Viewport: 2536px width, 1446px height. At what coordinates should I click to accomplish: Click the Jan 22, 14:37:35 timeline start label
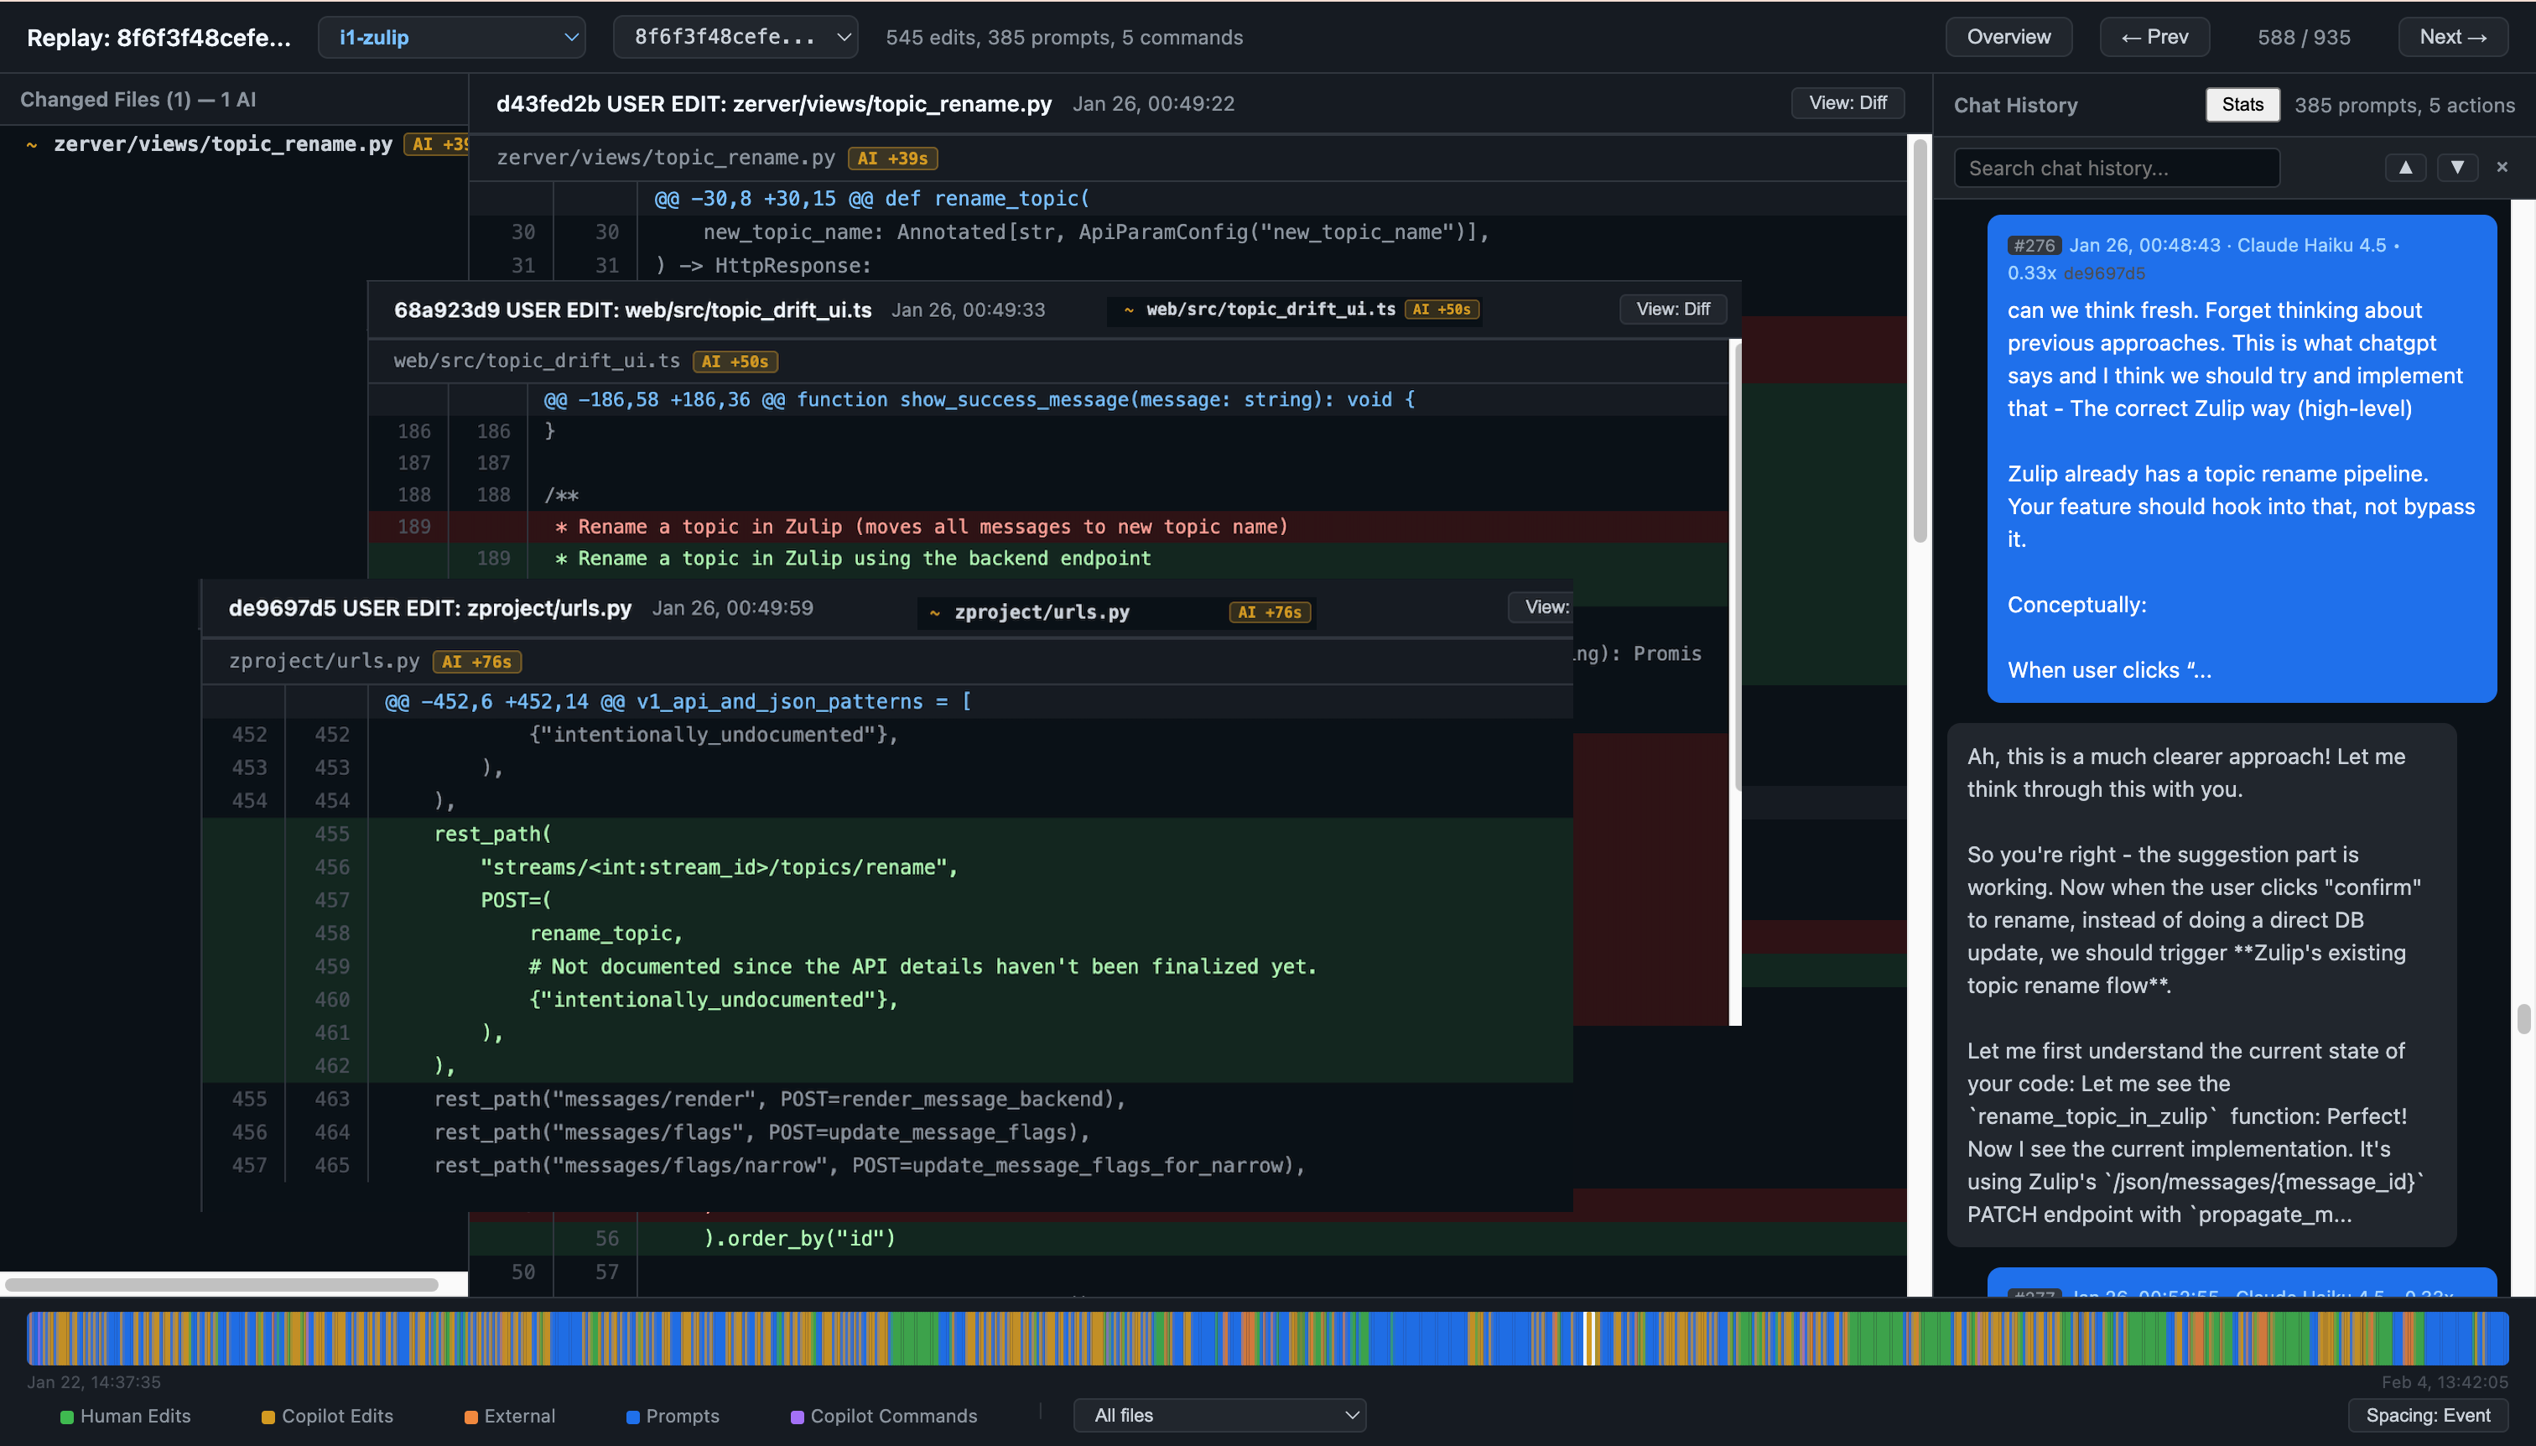(x=93, y=1381)
